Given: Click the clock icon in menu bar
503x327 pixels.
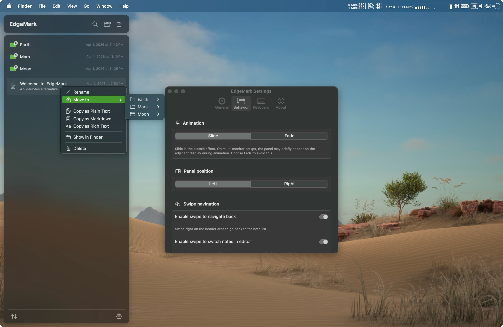Looking at the screenshot, I should [497, 6].
